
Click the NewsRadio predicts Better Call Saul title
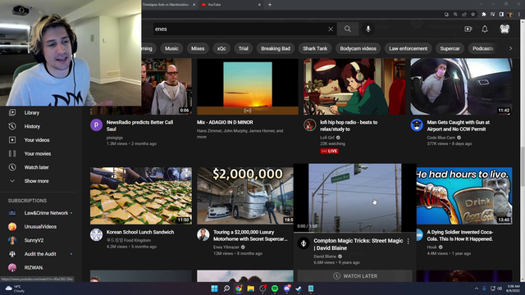(x=139, y=125)
